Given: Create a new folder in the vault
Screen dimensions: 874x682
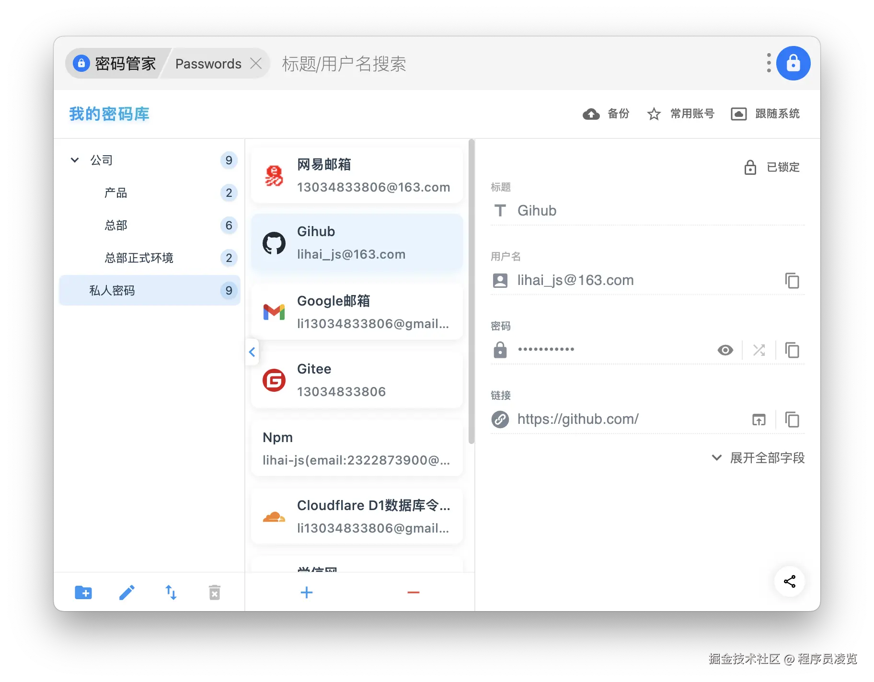Looking at the screenshot, I should pyautogui.click(x=83, y=592).
